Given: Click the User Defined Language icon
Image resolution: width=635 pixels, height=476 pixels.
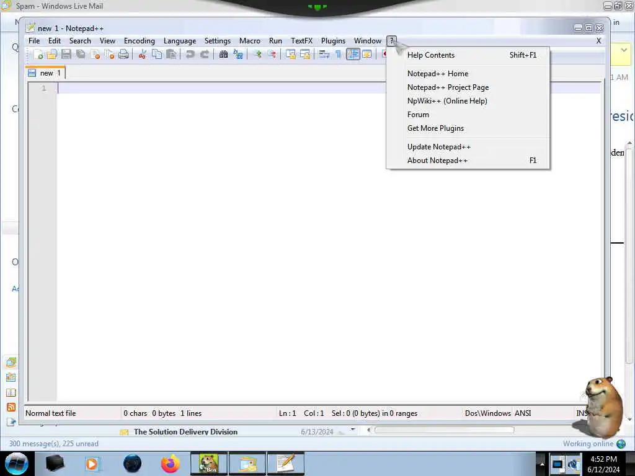Looking at the screenshot, I should click(x=367, y=54).
